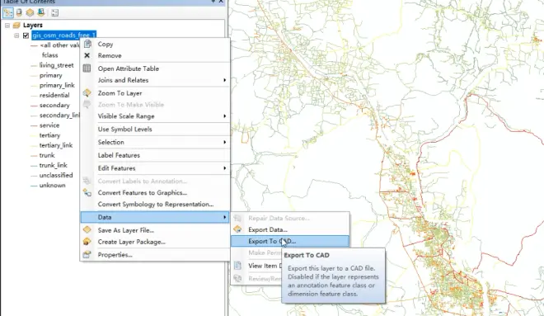Expand the Selection submenu arrow

tap(224, 142)
